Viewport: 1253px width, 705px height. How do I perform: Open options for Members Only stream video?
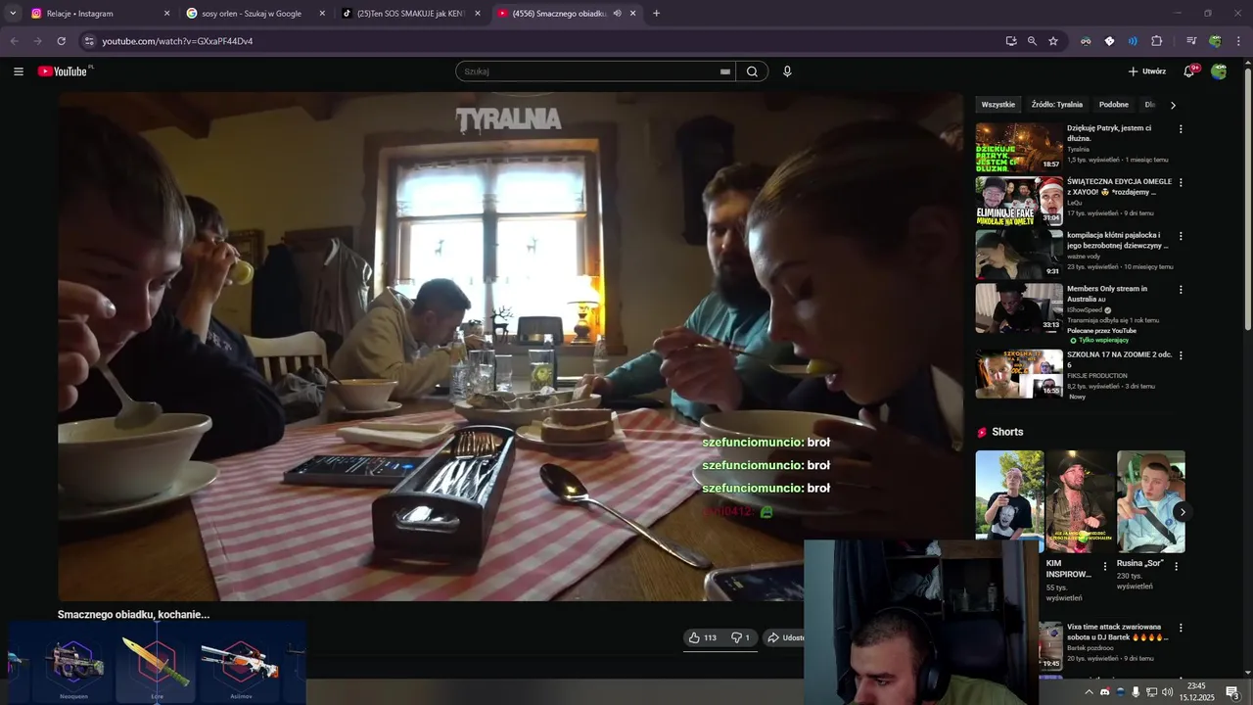point(1181,290)
